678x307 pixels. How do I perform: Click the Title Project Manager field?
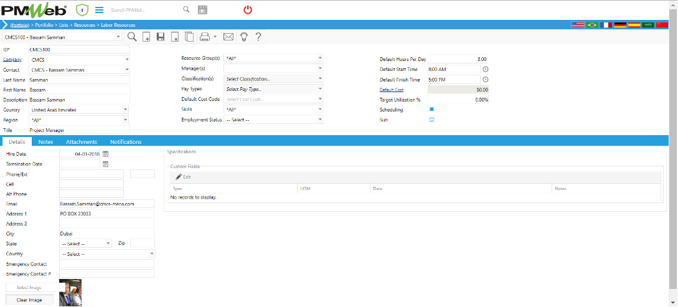coord(79,130)
